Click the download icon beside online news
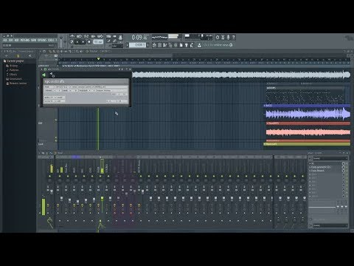Screen dimensions: 354x266 click(x=199, y=45)
